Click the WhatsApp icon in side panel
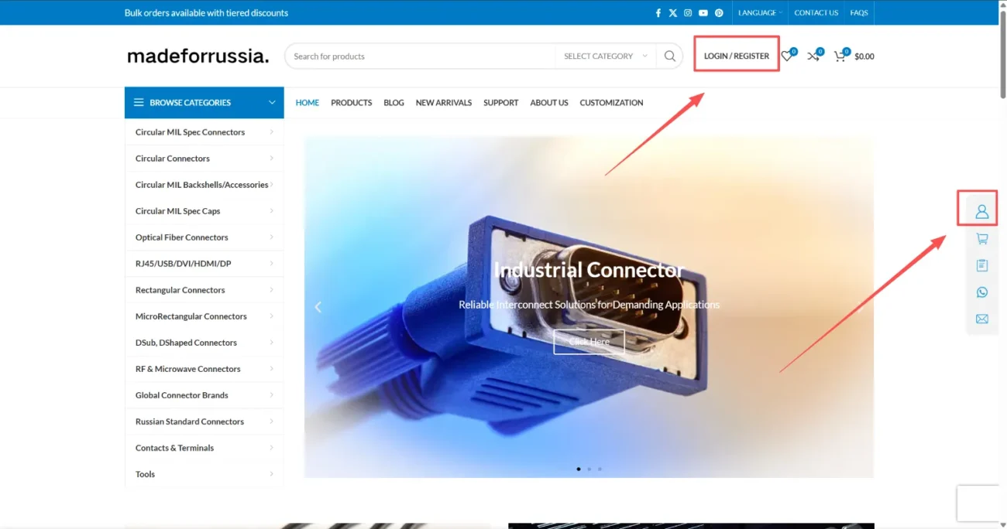 (981, 292)
